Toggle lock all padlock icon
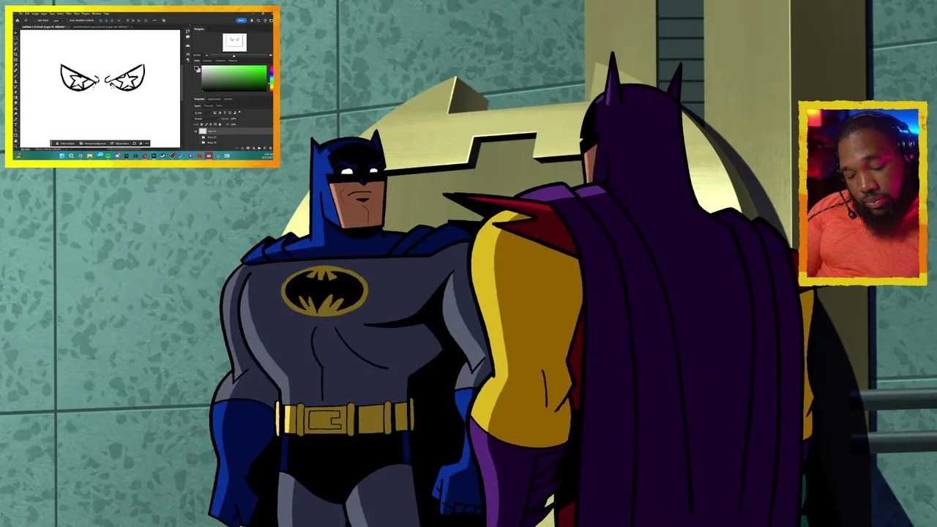 (220, 124)
